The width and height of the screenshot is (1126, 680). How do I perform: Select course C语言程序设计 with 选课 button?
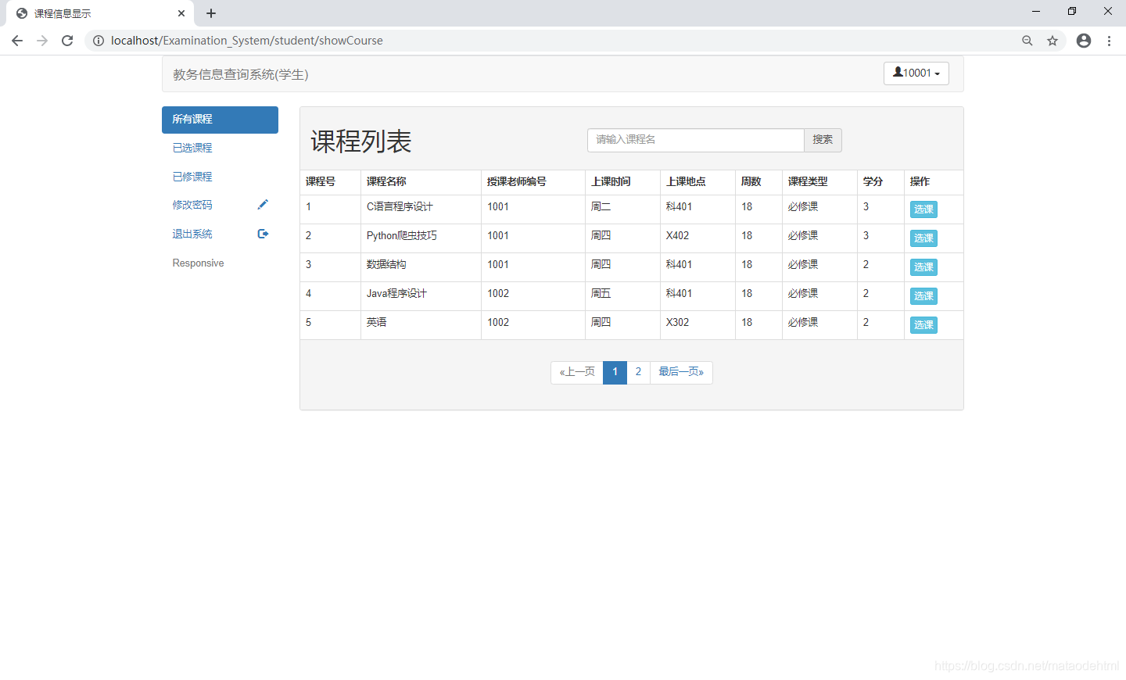coord(923,209)
